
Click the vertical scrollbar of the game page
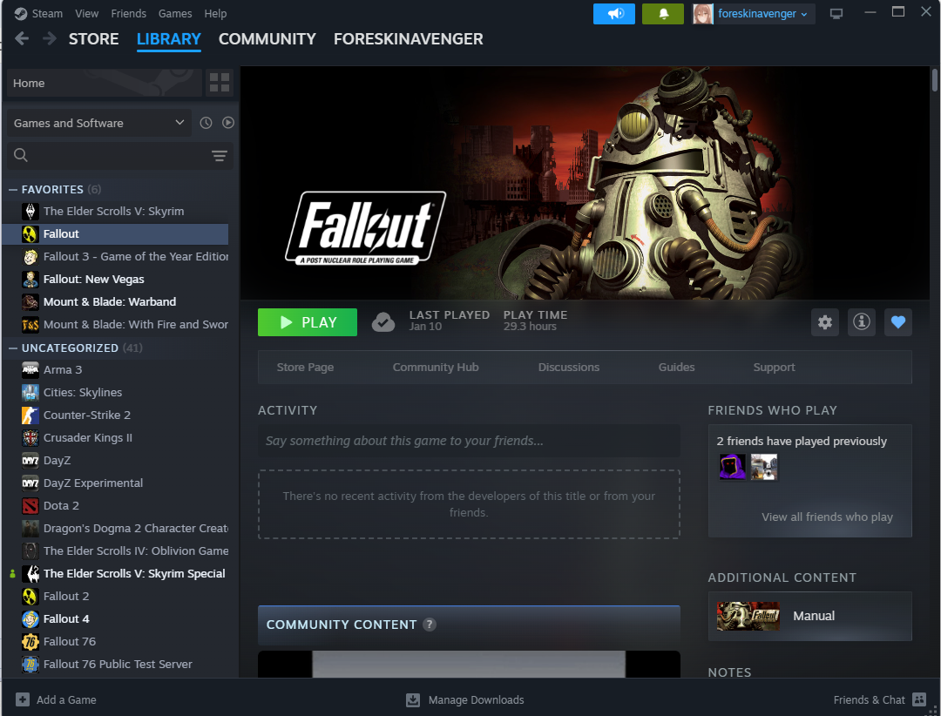(x=934, y=81)
